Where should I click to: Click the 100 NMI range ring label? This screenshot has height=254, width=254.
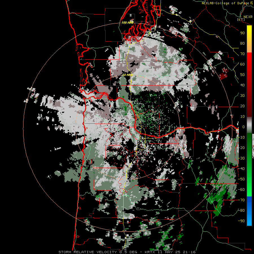click(x=128, y=23)
